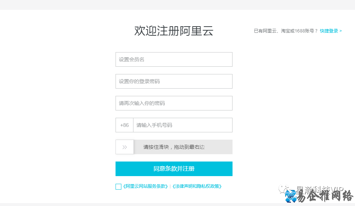The height and width of the screenshot is (206, 355).
Task: Tick the agreement checkbox beside the terms links
Action: [118, 187]
